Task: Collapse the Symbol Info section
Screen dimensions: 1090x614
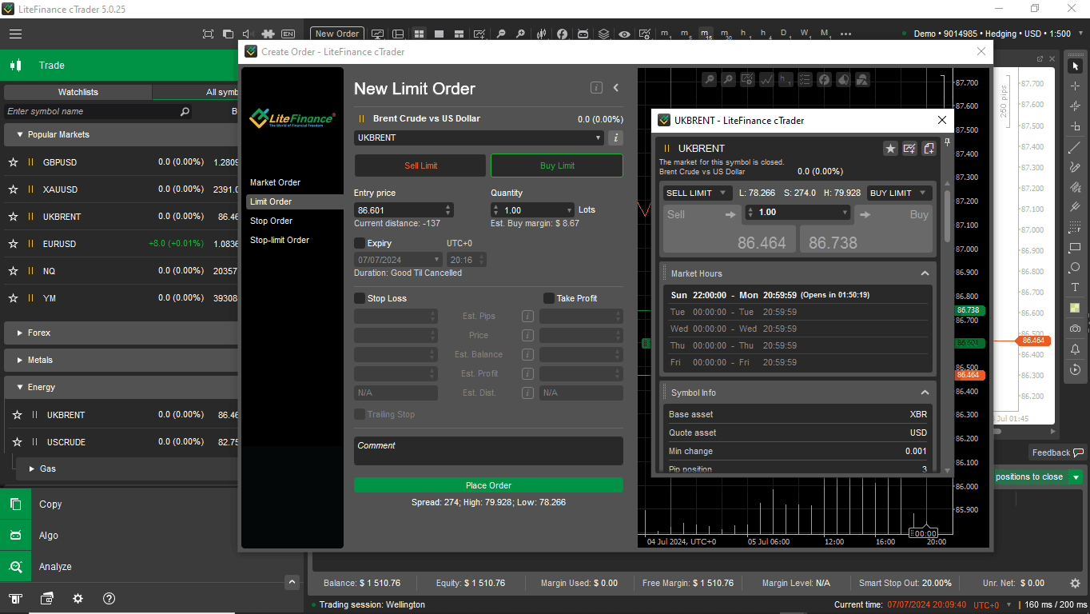Action: click(x=925, y=393)
